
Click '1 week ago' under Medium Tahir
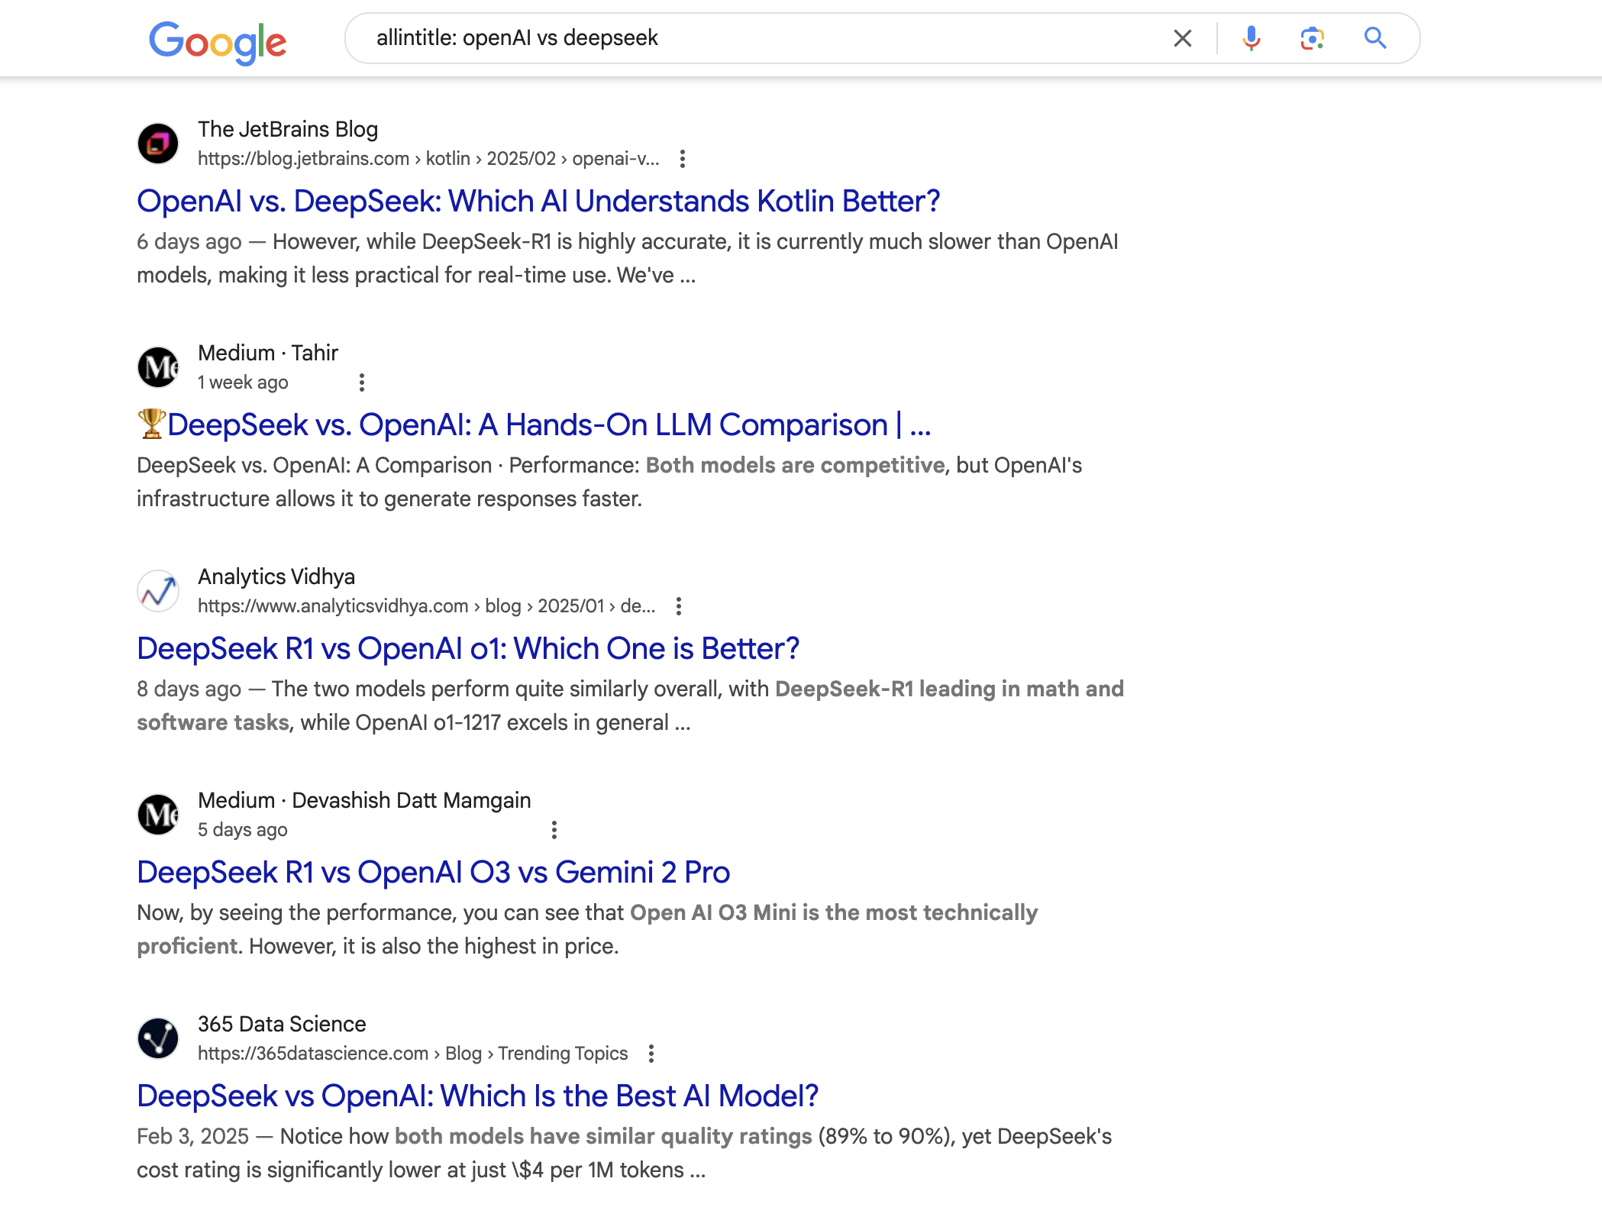pyautogui.click(x=243, y=383)
